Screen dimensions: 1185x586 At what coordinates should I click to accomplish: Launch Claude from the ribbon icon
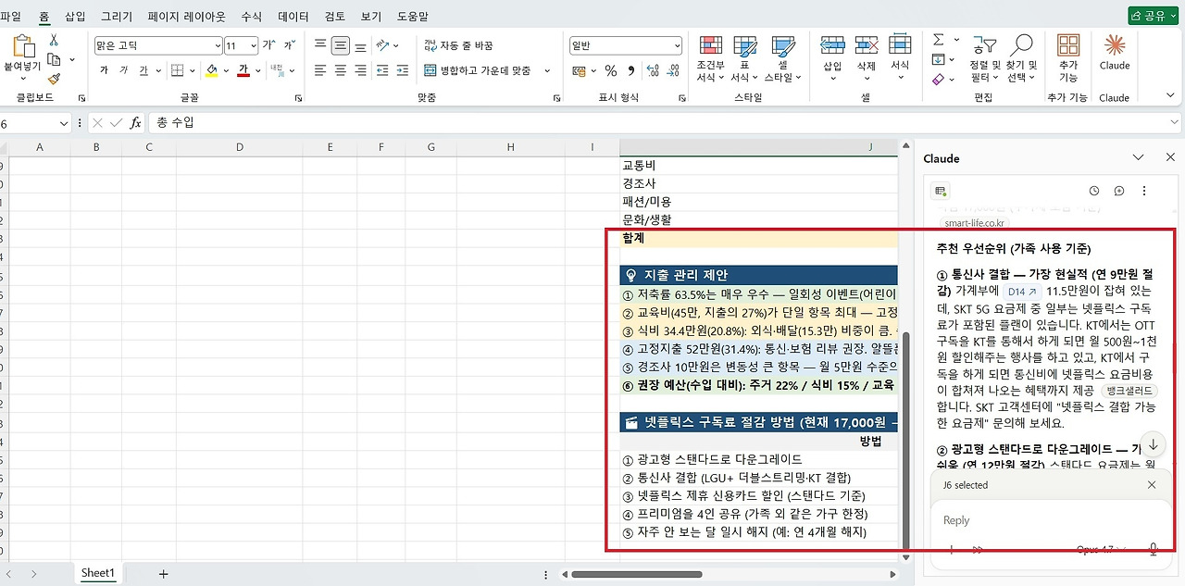point(1115,52)
